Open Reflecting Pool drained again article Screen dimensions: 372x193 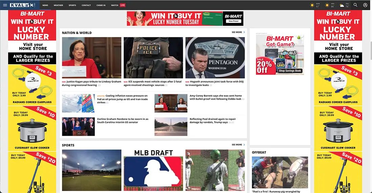213,121
